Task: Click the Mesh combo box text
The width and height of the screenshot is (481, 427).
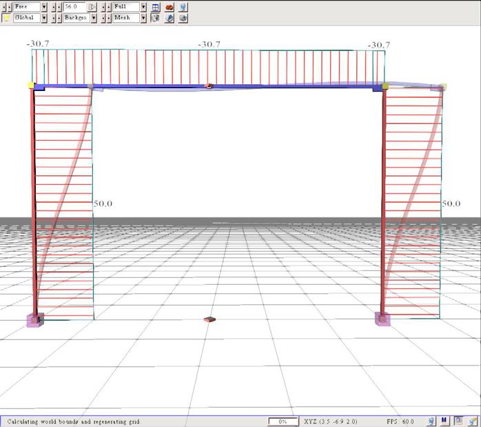Action: coord(126,18)
